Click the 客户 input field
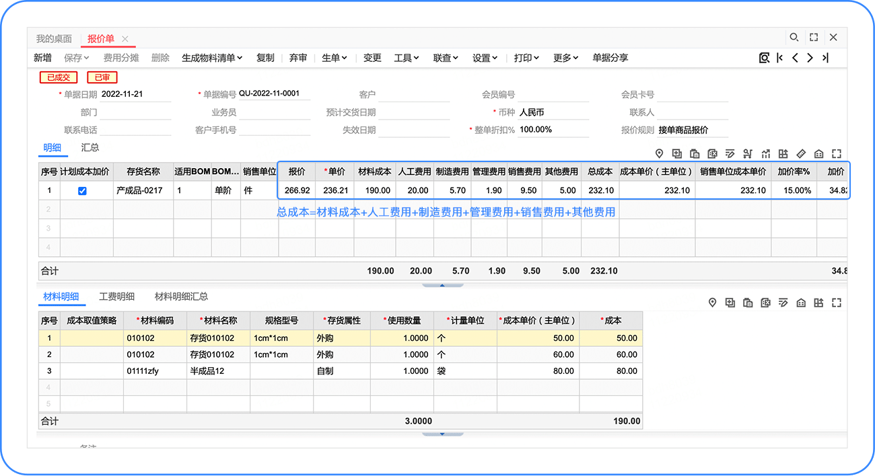This screenshot has height=476, width=875. pyautogui.click(x=413, y=95)
